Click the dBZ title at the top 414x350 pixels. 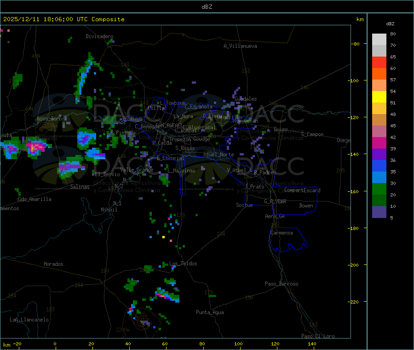coord(207,7)
